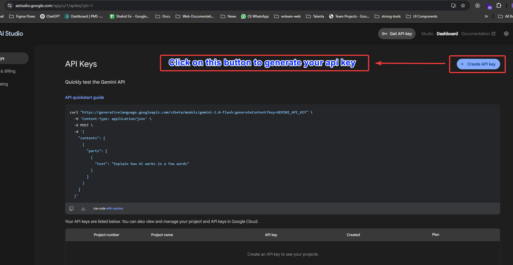Image resolution: width=513 pixels, height=265 pixels.
Task: Open the settings gear icon
Action: tap(506, 34)
